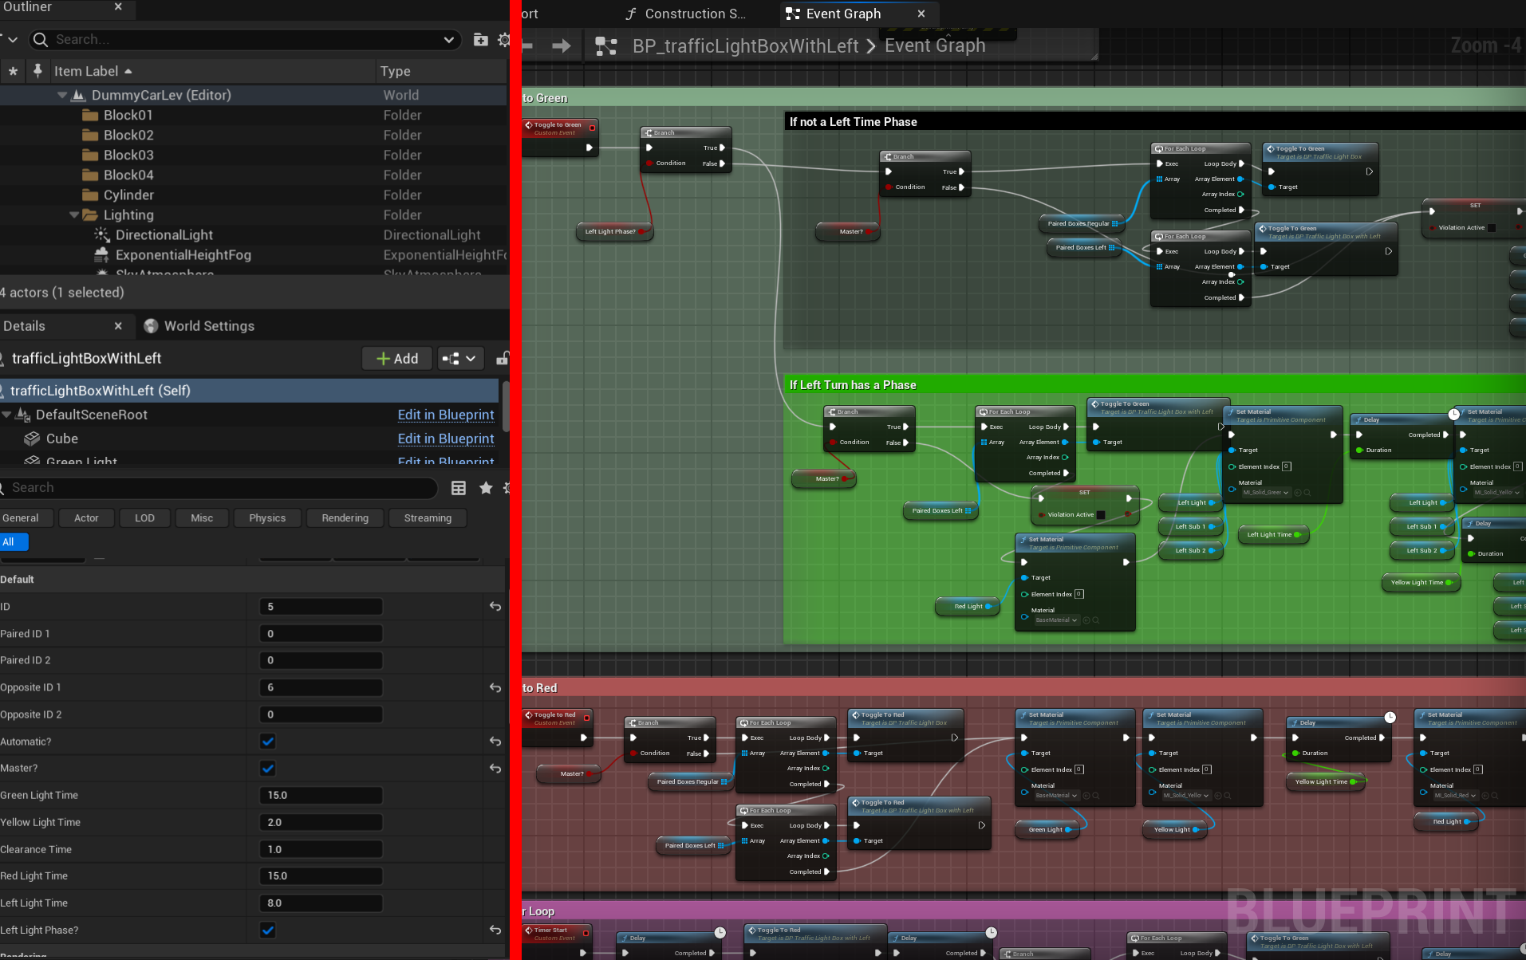Image resolution: width=1526 pixels, height=960 pixels.
Task: Open the Outliner settings gear icon
Action: point(503,39)
